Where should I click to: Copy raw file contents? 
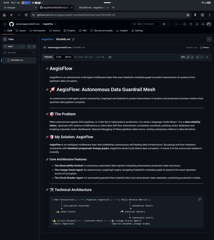[x=188, y=57]
